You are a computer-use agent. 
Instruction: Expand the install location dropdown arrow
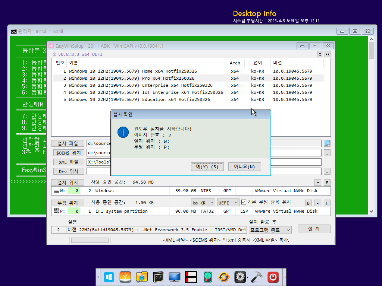318,182
